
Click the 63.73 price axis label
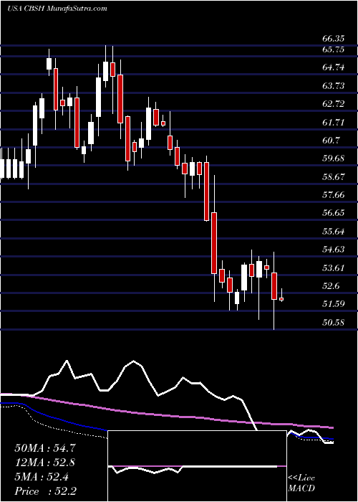(x=334, y=86)
